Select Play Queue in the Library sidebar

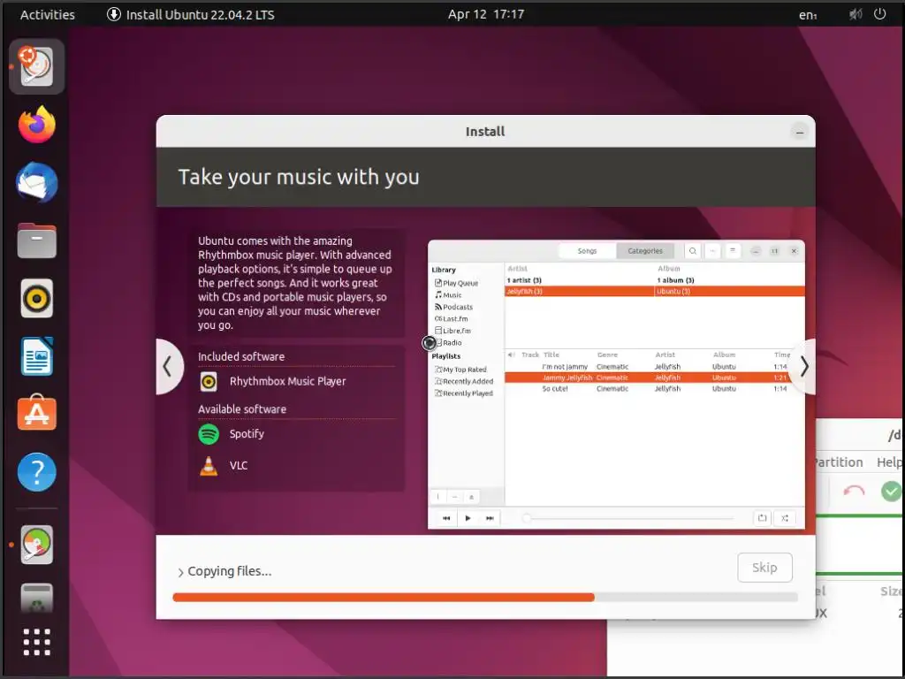[456, 283]
